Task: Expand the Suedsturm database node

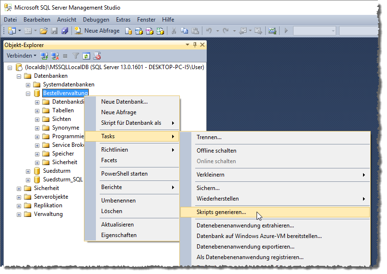Action: [x=28, y=171]
